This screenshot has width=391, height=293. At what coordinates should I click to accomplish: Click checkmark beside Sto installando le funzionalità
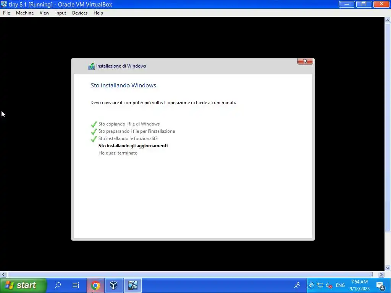coord(94,138)
